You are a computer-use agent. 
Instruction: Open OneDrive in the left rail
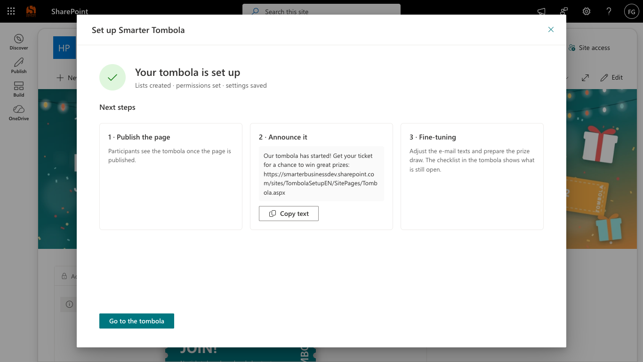click(x=19, y=113)
